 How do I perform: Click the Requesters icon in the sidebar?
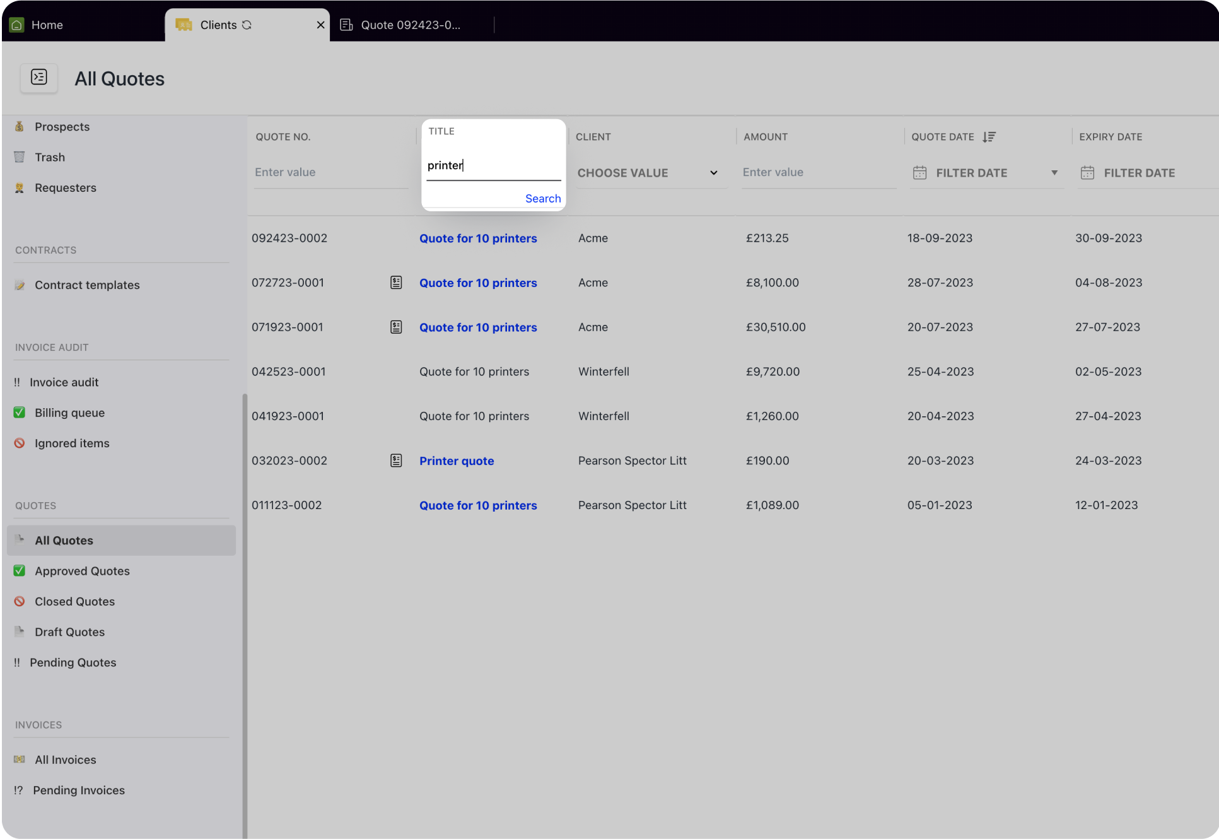(x=19, y=187)
